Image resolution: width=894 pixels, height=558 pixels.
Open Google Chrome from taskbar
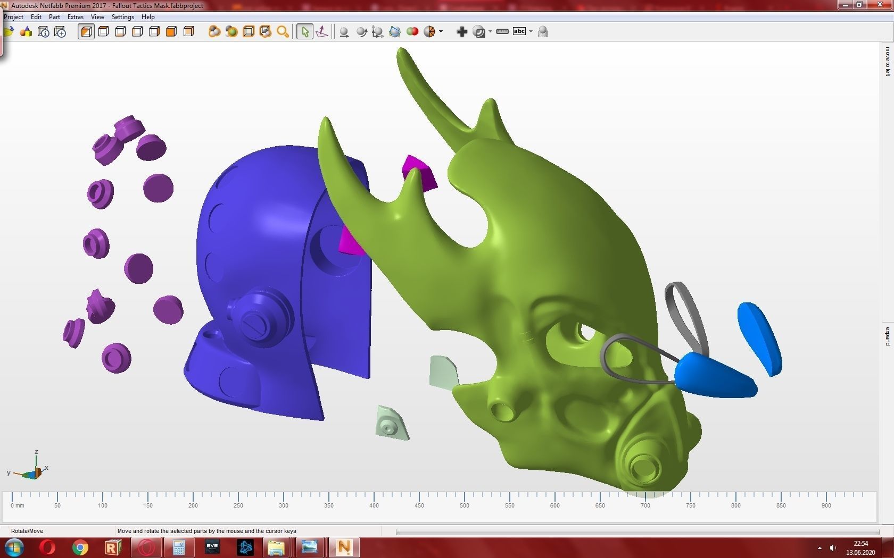point(80,547)
